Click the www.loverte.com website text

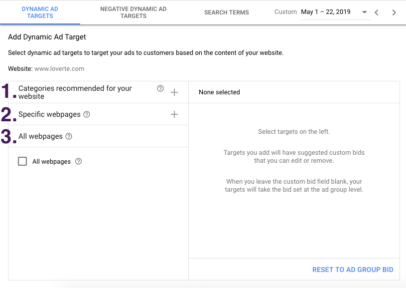(x=59, y=69)
